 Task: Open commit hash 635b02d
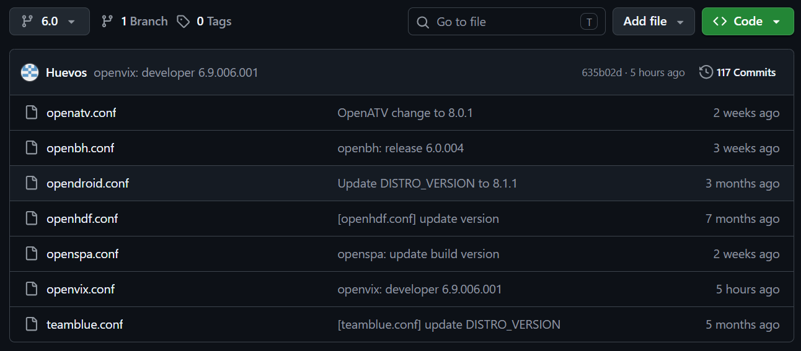click(601, 72)
